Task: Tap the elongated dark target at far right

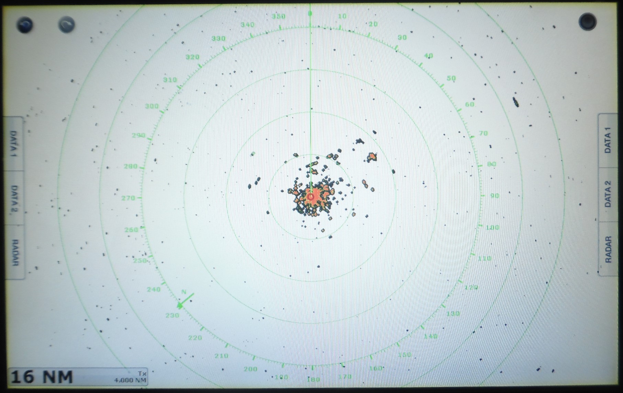Action: (515, 102)
